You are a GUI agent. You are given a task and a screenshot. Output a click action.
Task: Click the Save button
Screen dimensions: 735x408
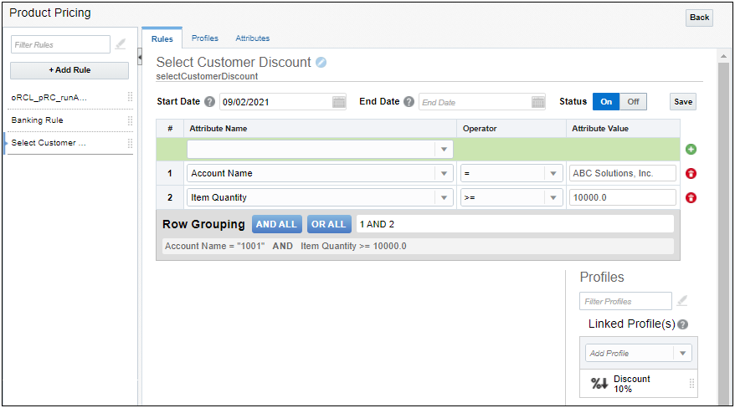tap(683, 101)
